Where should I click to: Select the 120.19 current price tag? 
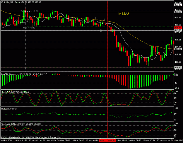[x=178, y=5]
